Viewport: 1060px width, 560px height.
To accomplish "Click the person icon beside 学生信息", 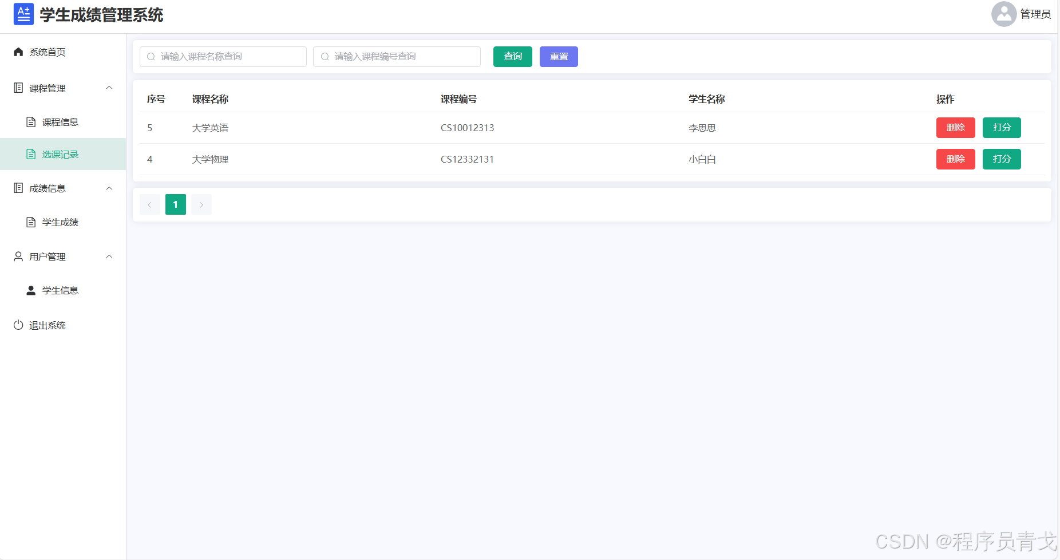I will 31,290.
